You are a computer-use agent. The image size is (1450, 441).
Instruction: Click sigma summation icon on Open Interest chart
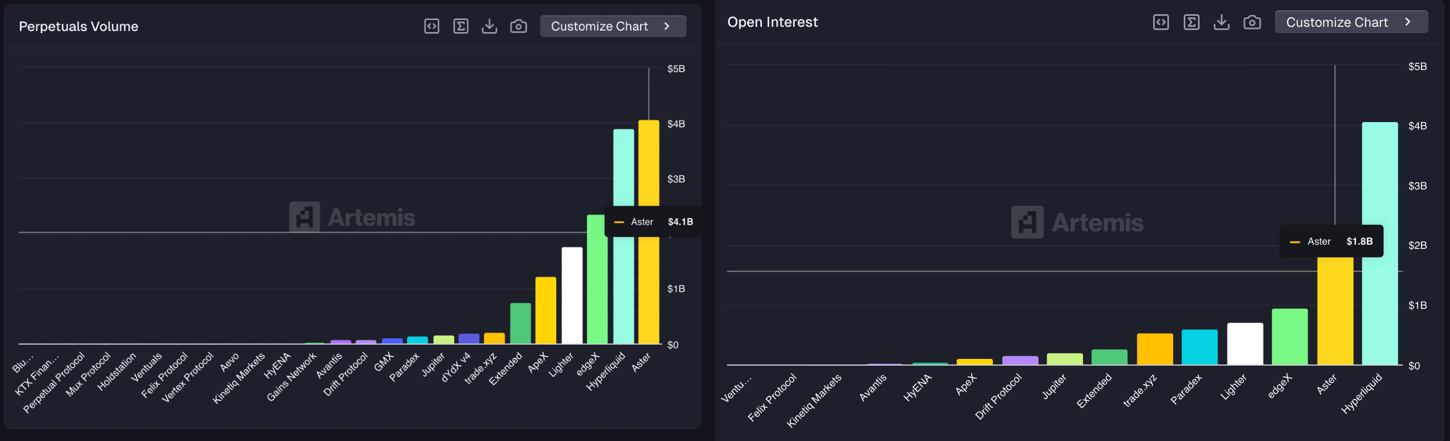(x=1191, y=23)
